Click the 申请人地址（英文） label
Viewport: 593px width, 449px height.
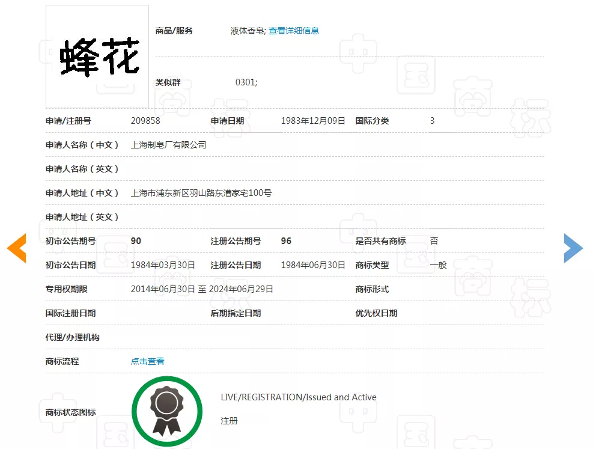[82, 217]
